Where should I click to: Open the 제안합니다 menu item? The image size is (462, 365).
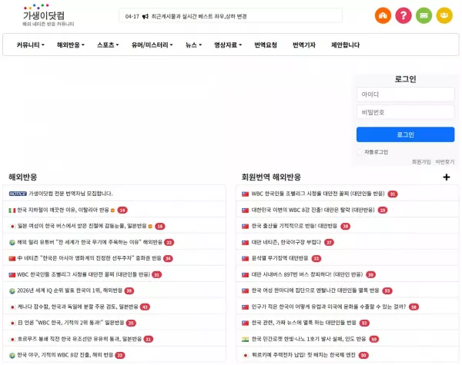click(x=345, y=45)
